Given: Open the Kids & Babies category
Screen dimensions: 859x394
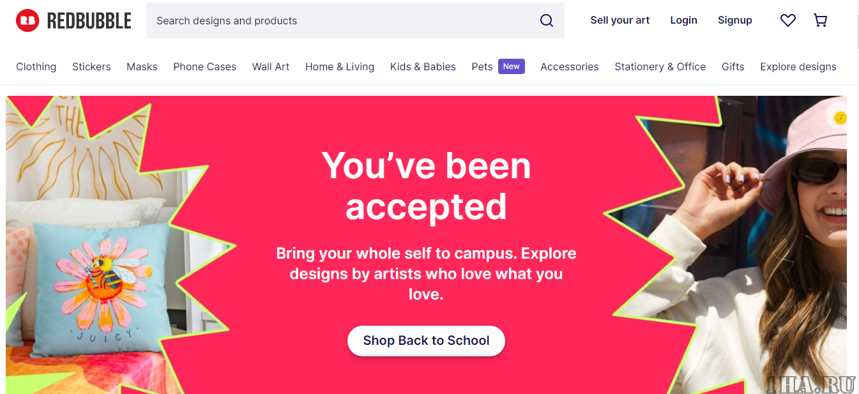Looking at the screenshot, I should (x=423, y=66).
